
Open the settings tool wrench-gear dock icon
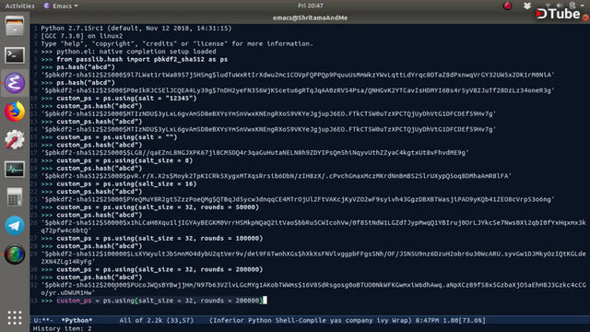(15, 139)
